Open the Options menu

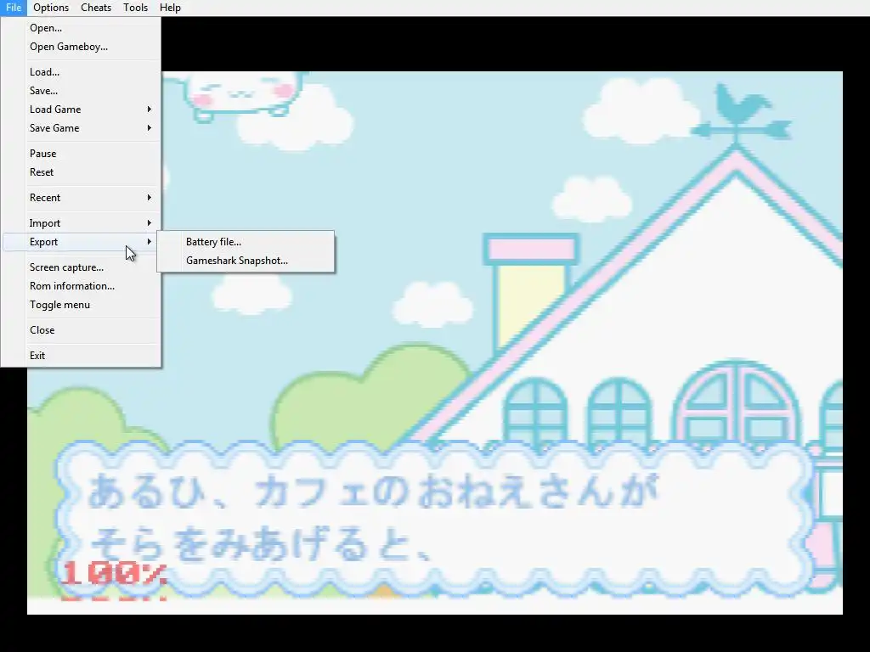coord(51,8)
